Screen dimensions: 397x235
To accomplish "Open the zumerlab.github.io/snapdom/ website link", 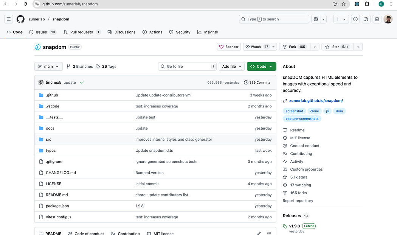I will tap(316, 101).
